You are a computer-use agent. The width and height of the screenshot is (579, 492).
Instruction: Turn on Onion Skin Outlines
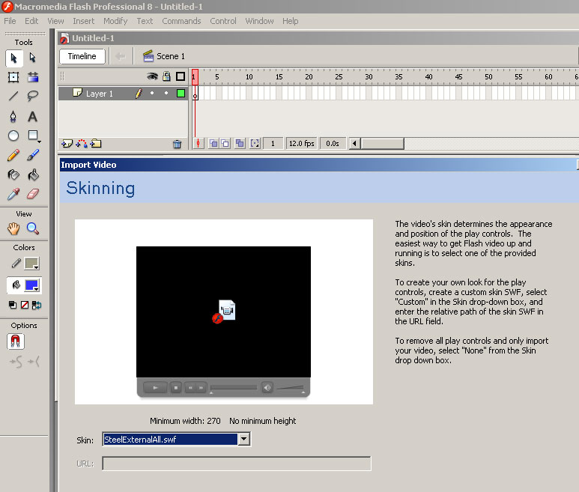tap(225, 143)
